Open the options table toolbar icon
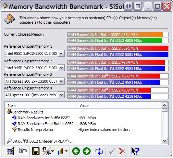The image size is (173, 158). (x=10, y=151)
